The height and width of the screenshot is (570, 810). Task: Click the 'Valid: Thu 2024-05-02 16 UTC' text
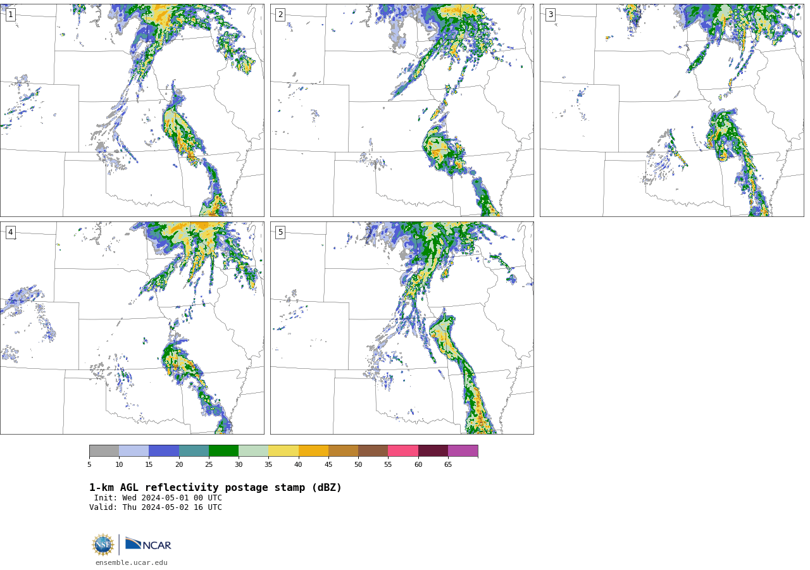[156, 507]
